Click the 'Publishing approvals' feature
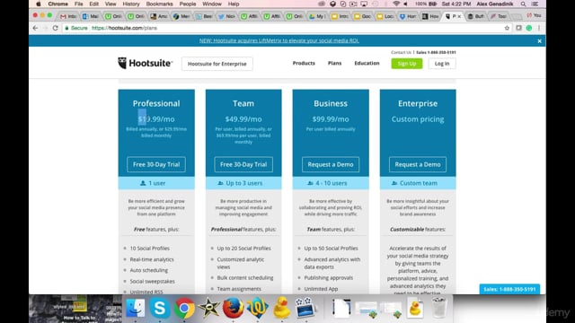Image resolution: width=575 pixels, height=323 pixels. click(x=329, y=277)
